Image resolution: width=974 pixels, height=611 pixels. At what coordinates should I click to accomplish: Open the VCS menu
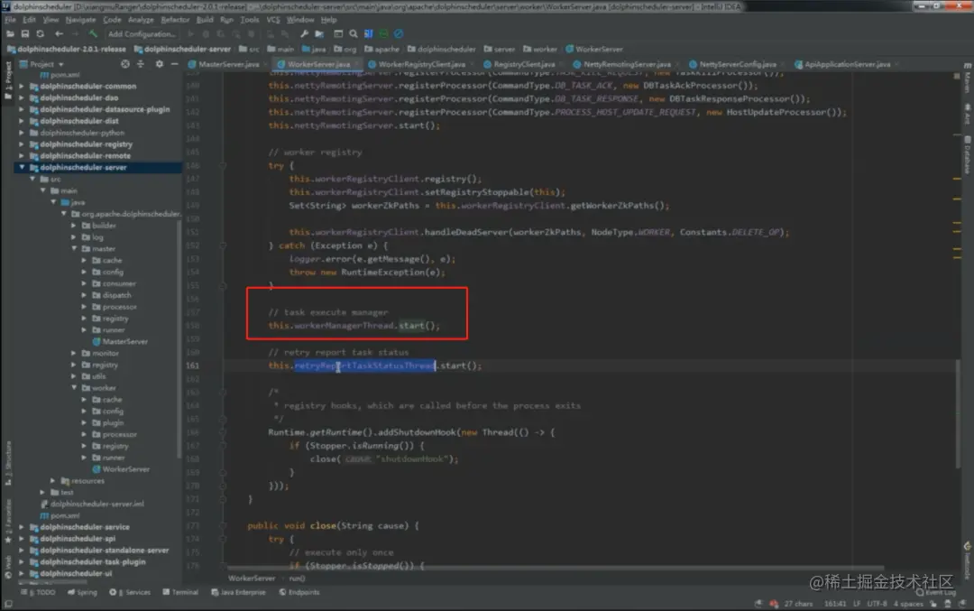pyautogui.click(x=273, y=20)
